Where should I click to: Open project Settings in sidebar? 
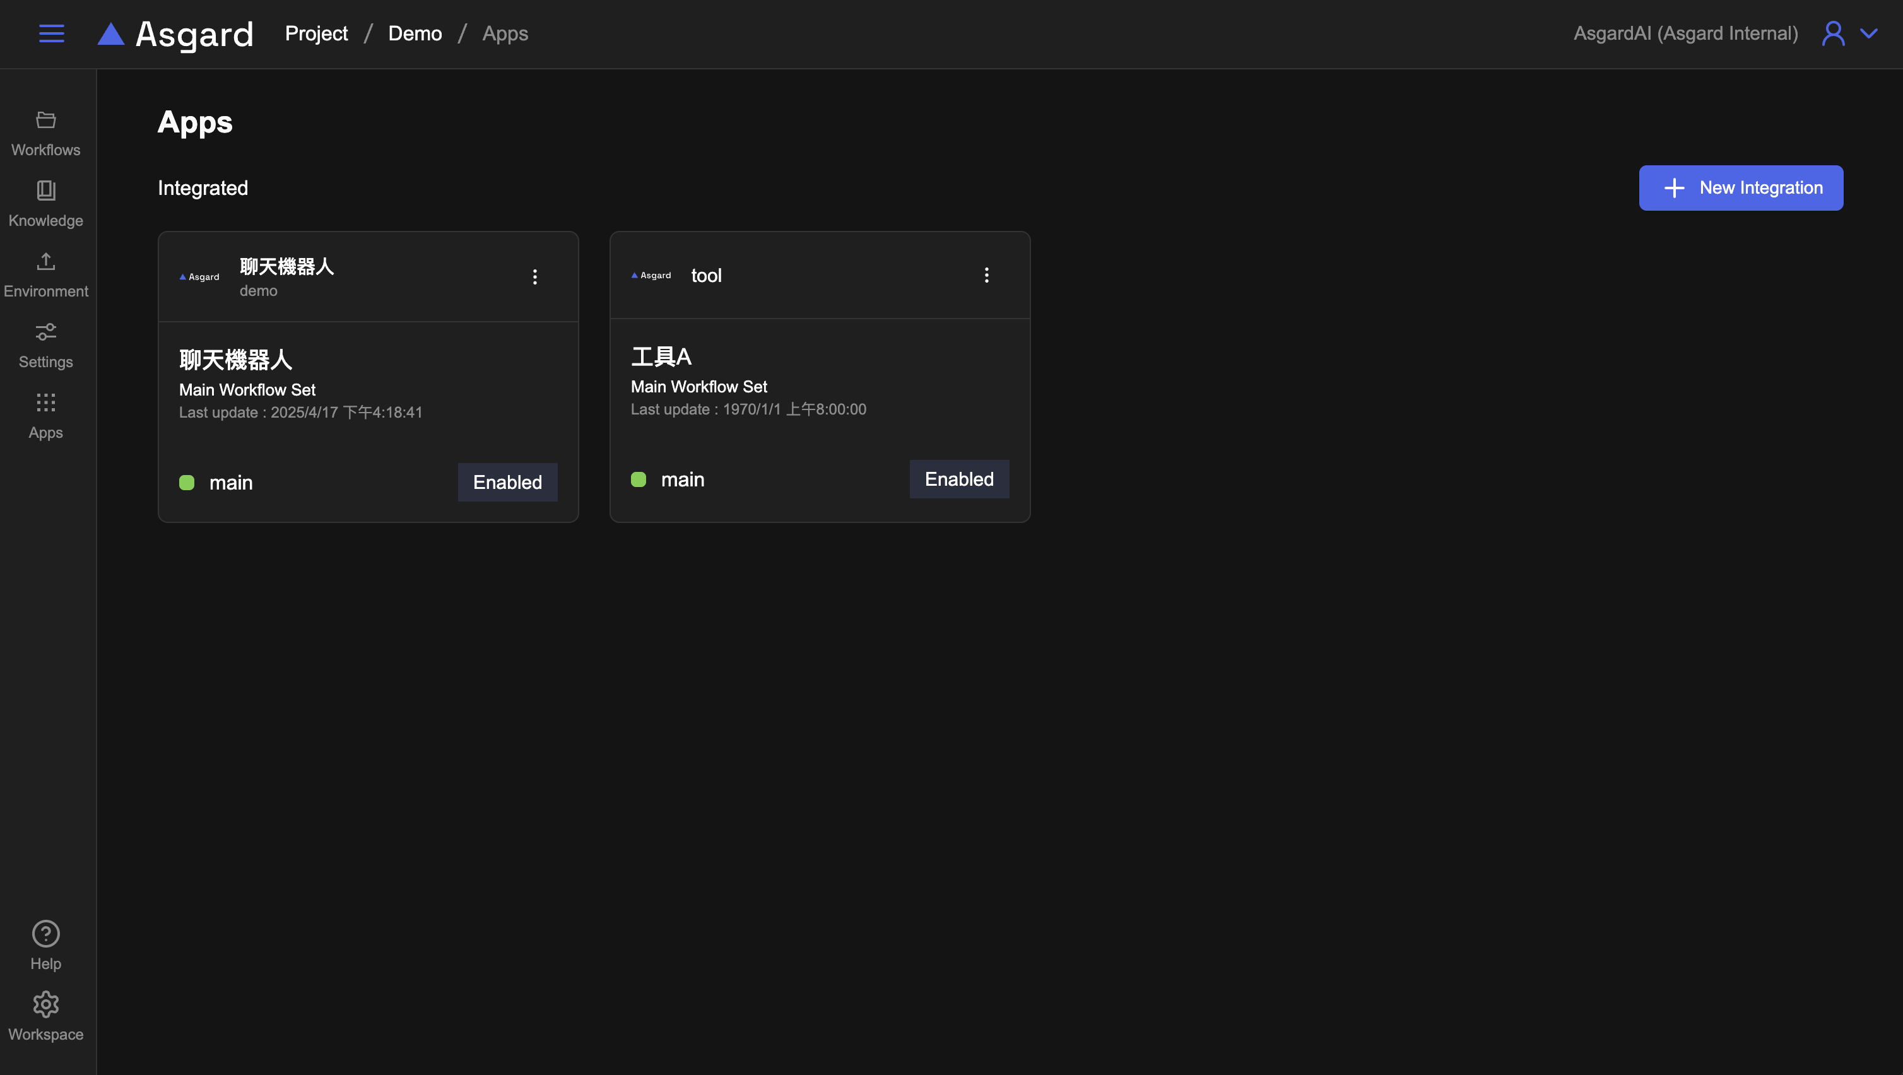pyautogui.click(x=46, y=345)
